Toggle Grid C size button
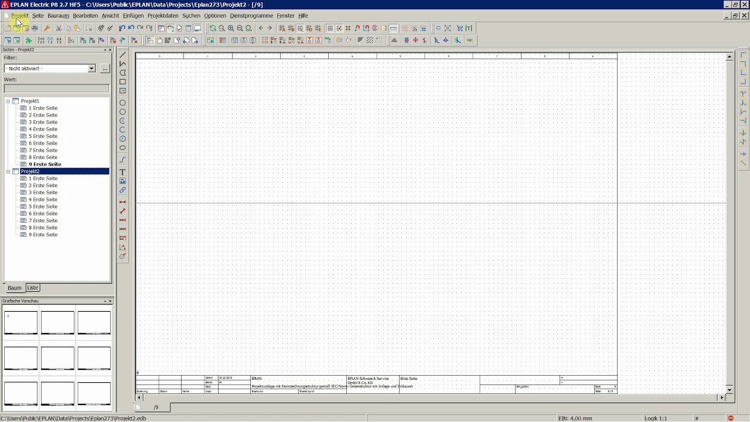 click(x=300, y=28)
